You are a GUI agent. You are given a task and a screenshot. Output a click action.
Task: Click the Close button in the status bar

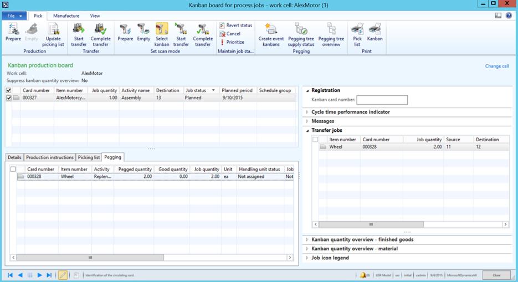(496, 275)
